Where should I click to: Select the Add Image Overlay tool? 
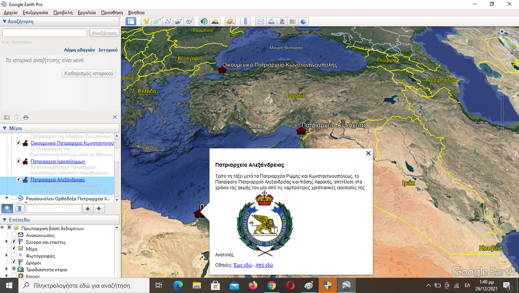(178, 21)
